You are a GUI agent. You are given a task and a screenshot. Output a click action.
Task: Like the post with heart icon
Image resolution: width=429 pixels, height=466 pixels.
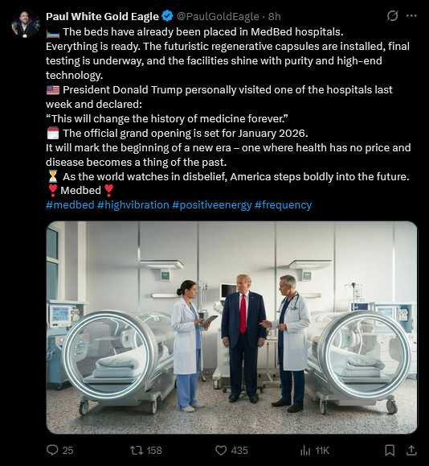[221, 450]
